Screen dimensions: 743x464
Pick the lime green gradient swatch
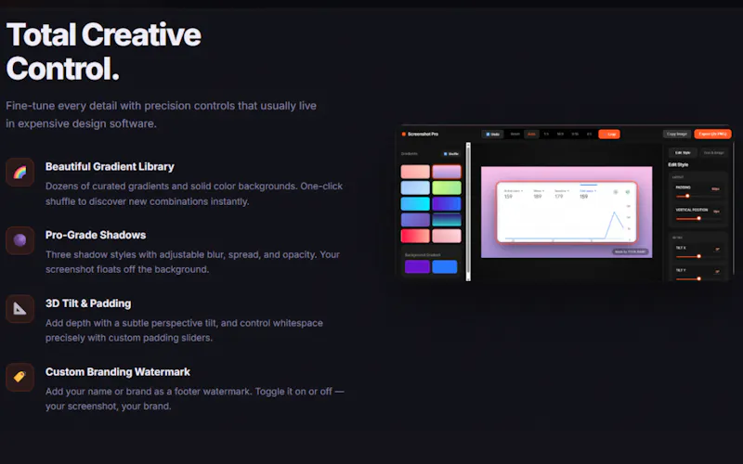point(447,187)
